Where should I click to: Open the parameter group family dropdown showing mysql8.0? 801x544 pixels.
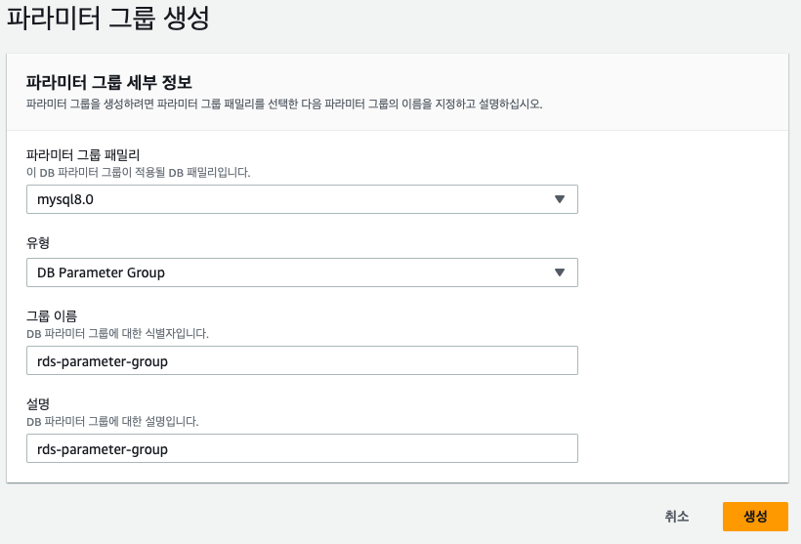point(302,199)
